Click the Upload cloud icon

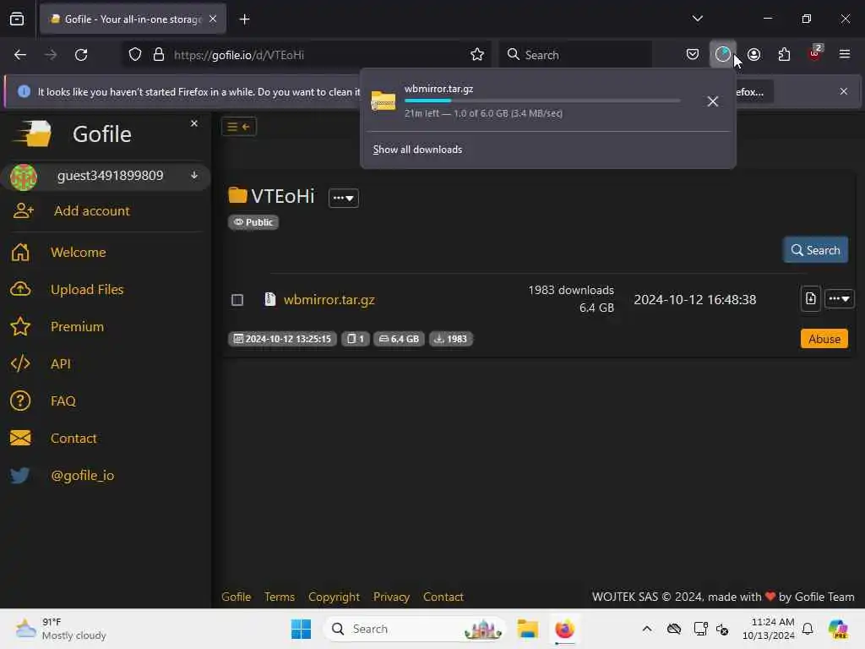[x=20, y=289]
